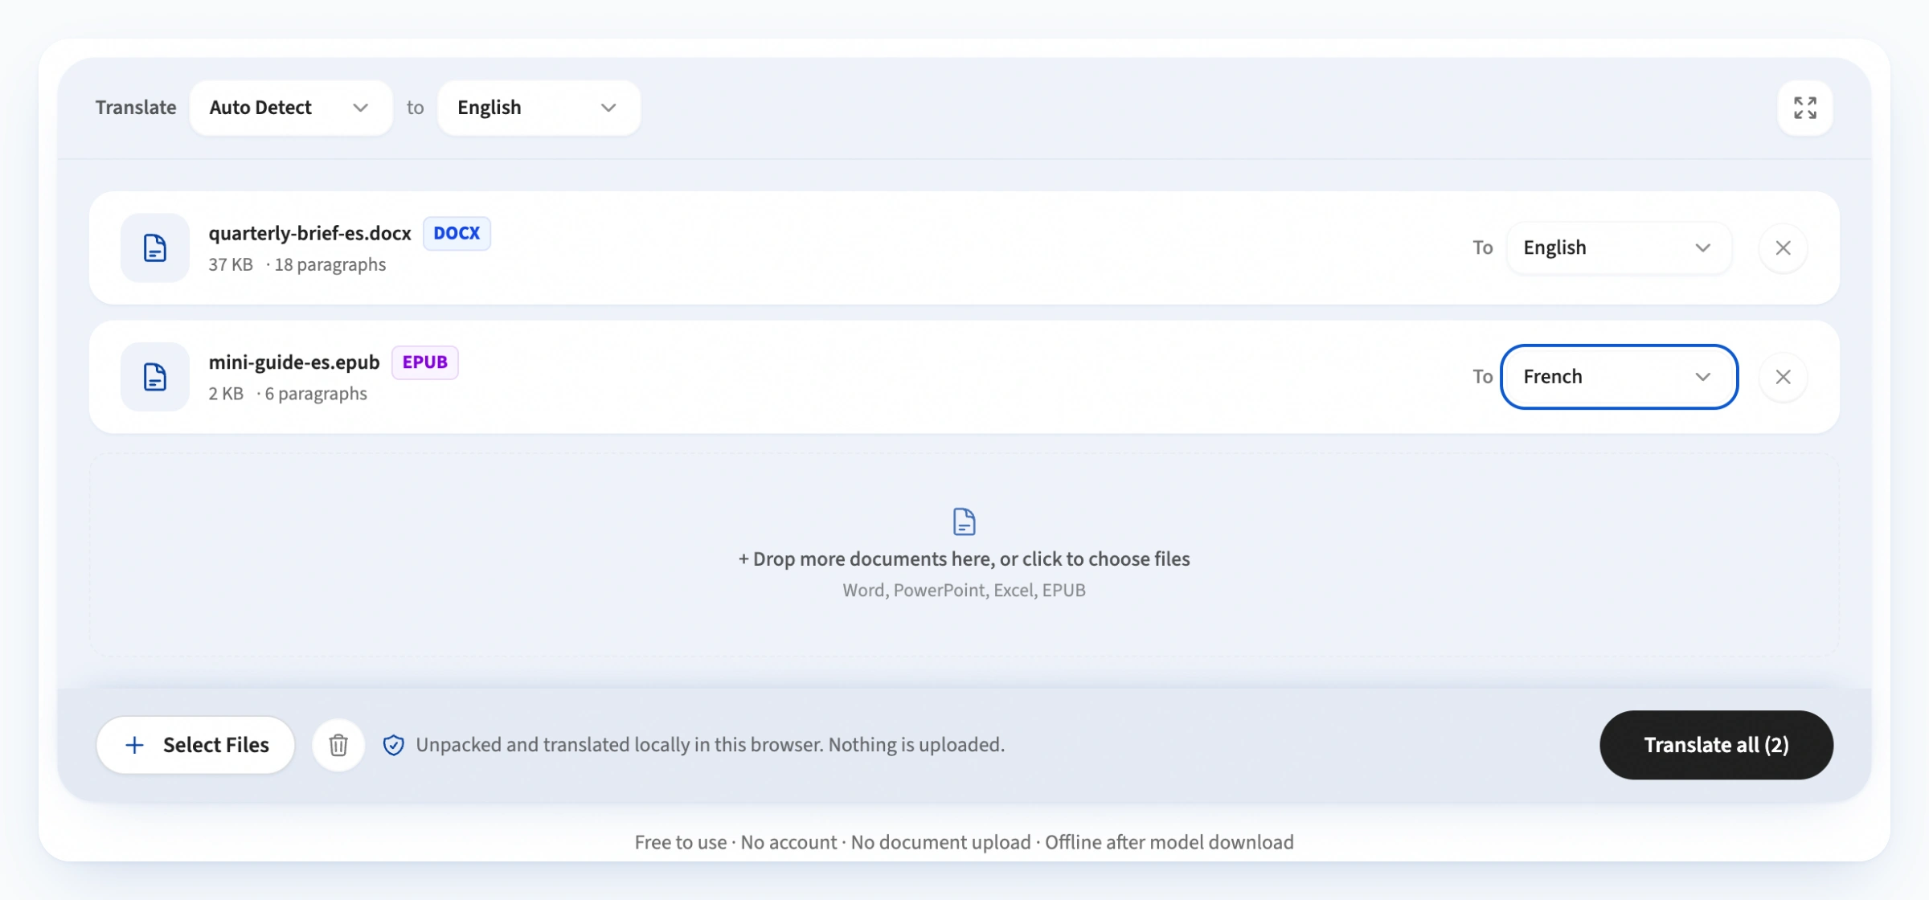Open the English dropdown for quarterly-brief-es.docx
The height and width of the screenshot is (900, 1929).
coord(1619,247)
